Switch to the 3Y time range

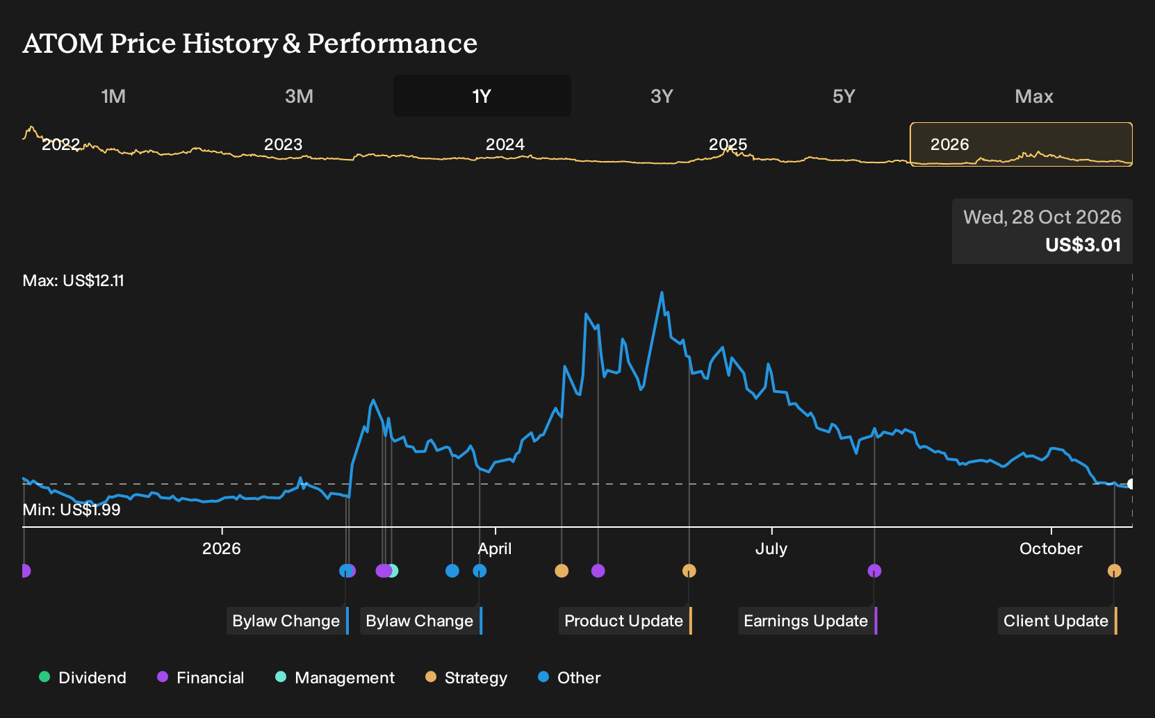(x=662, y=96)
